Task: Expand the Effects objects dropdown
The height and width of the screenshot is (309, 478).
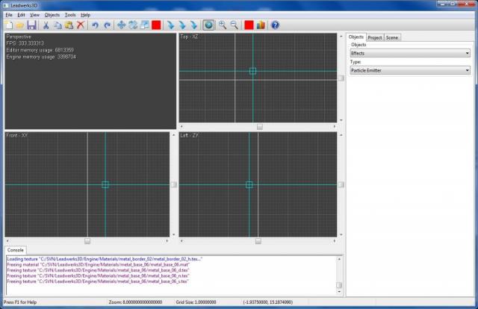Action: click(x=409, y=53)
